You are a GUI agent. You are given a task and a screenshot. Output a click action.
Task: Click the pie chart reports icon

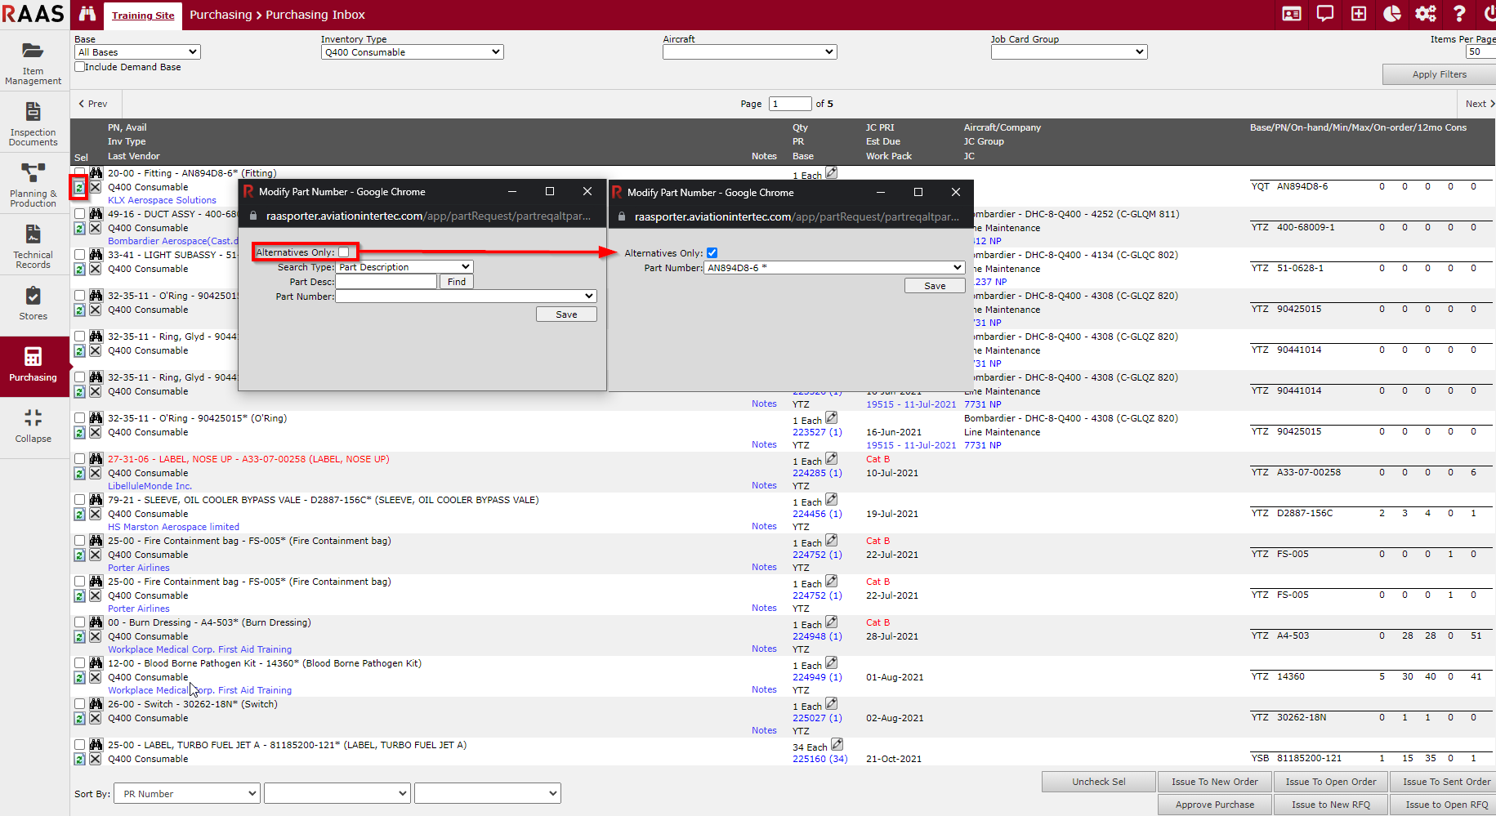point(1392,14)
